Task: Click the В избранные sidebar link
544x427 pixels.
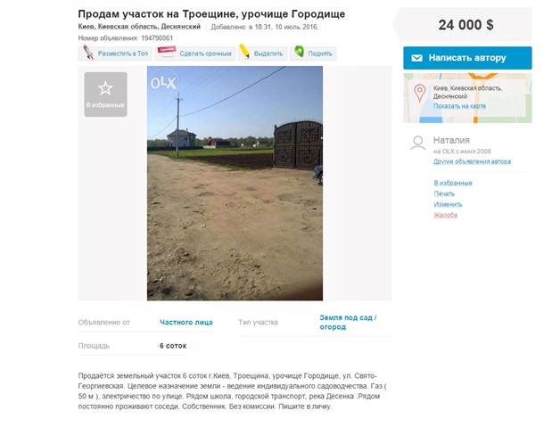Action: pos(453,183)
